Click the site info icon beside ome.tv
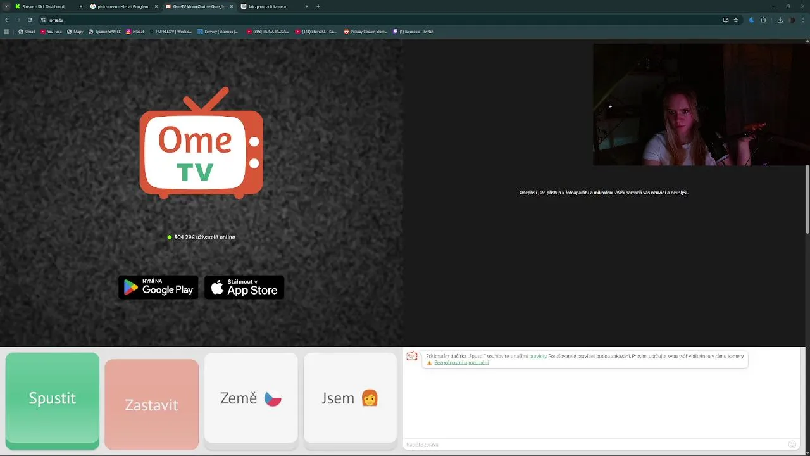 43,20
